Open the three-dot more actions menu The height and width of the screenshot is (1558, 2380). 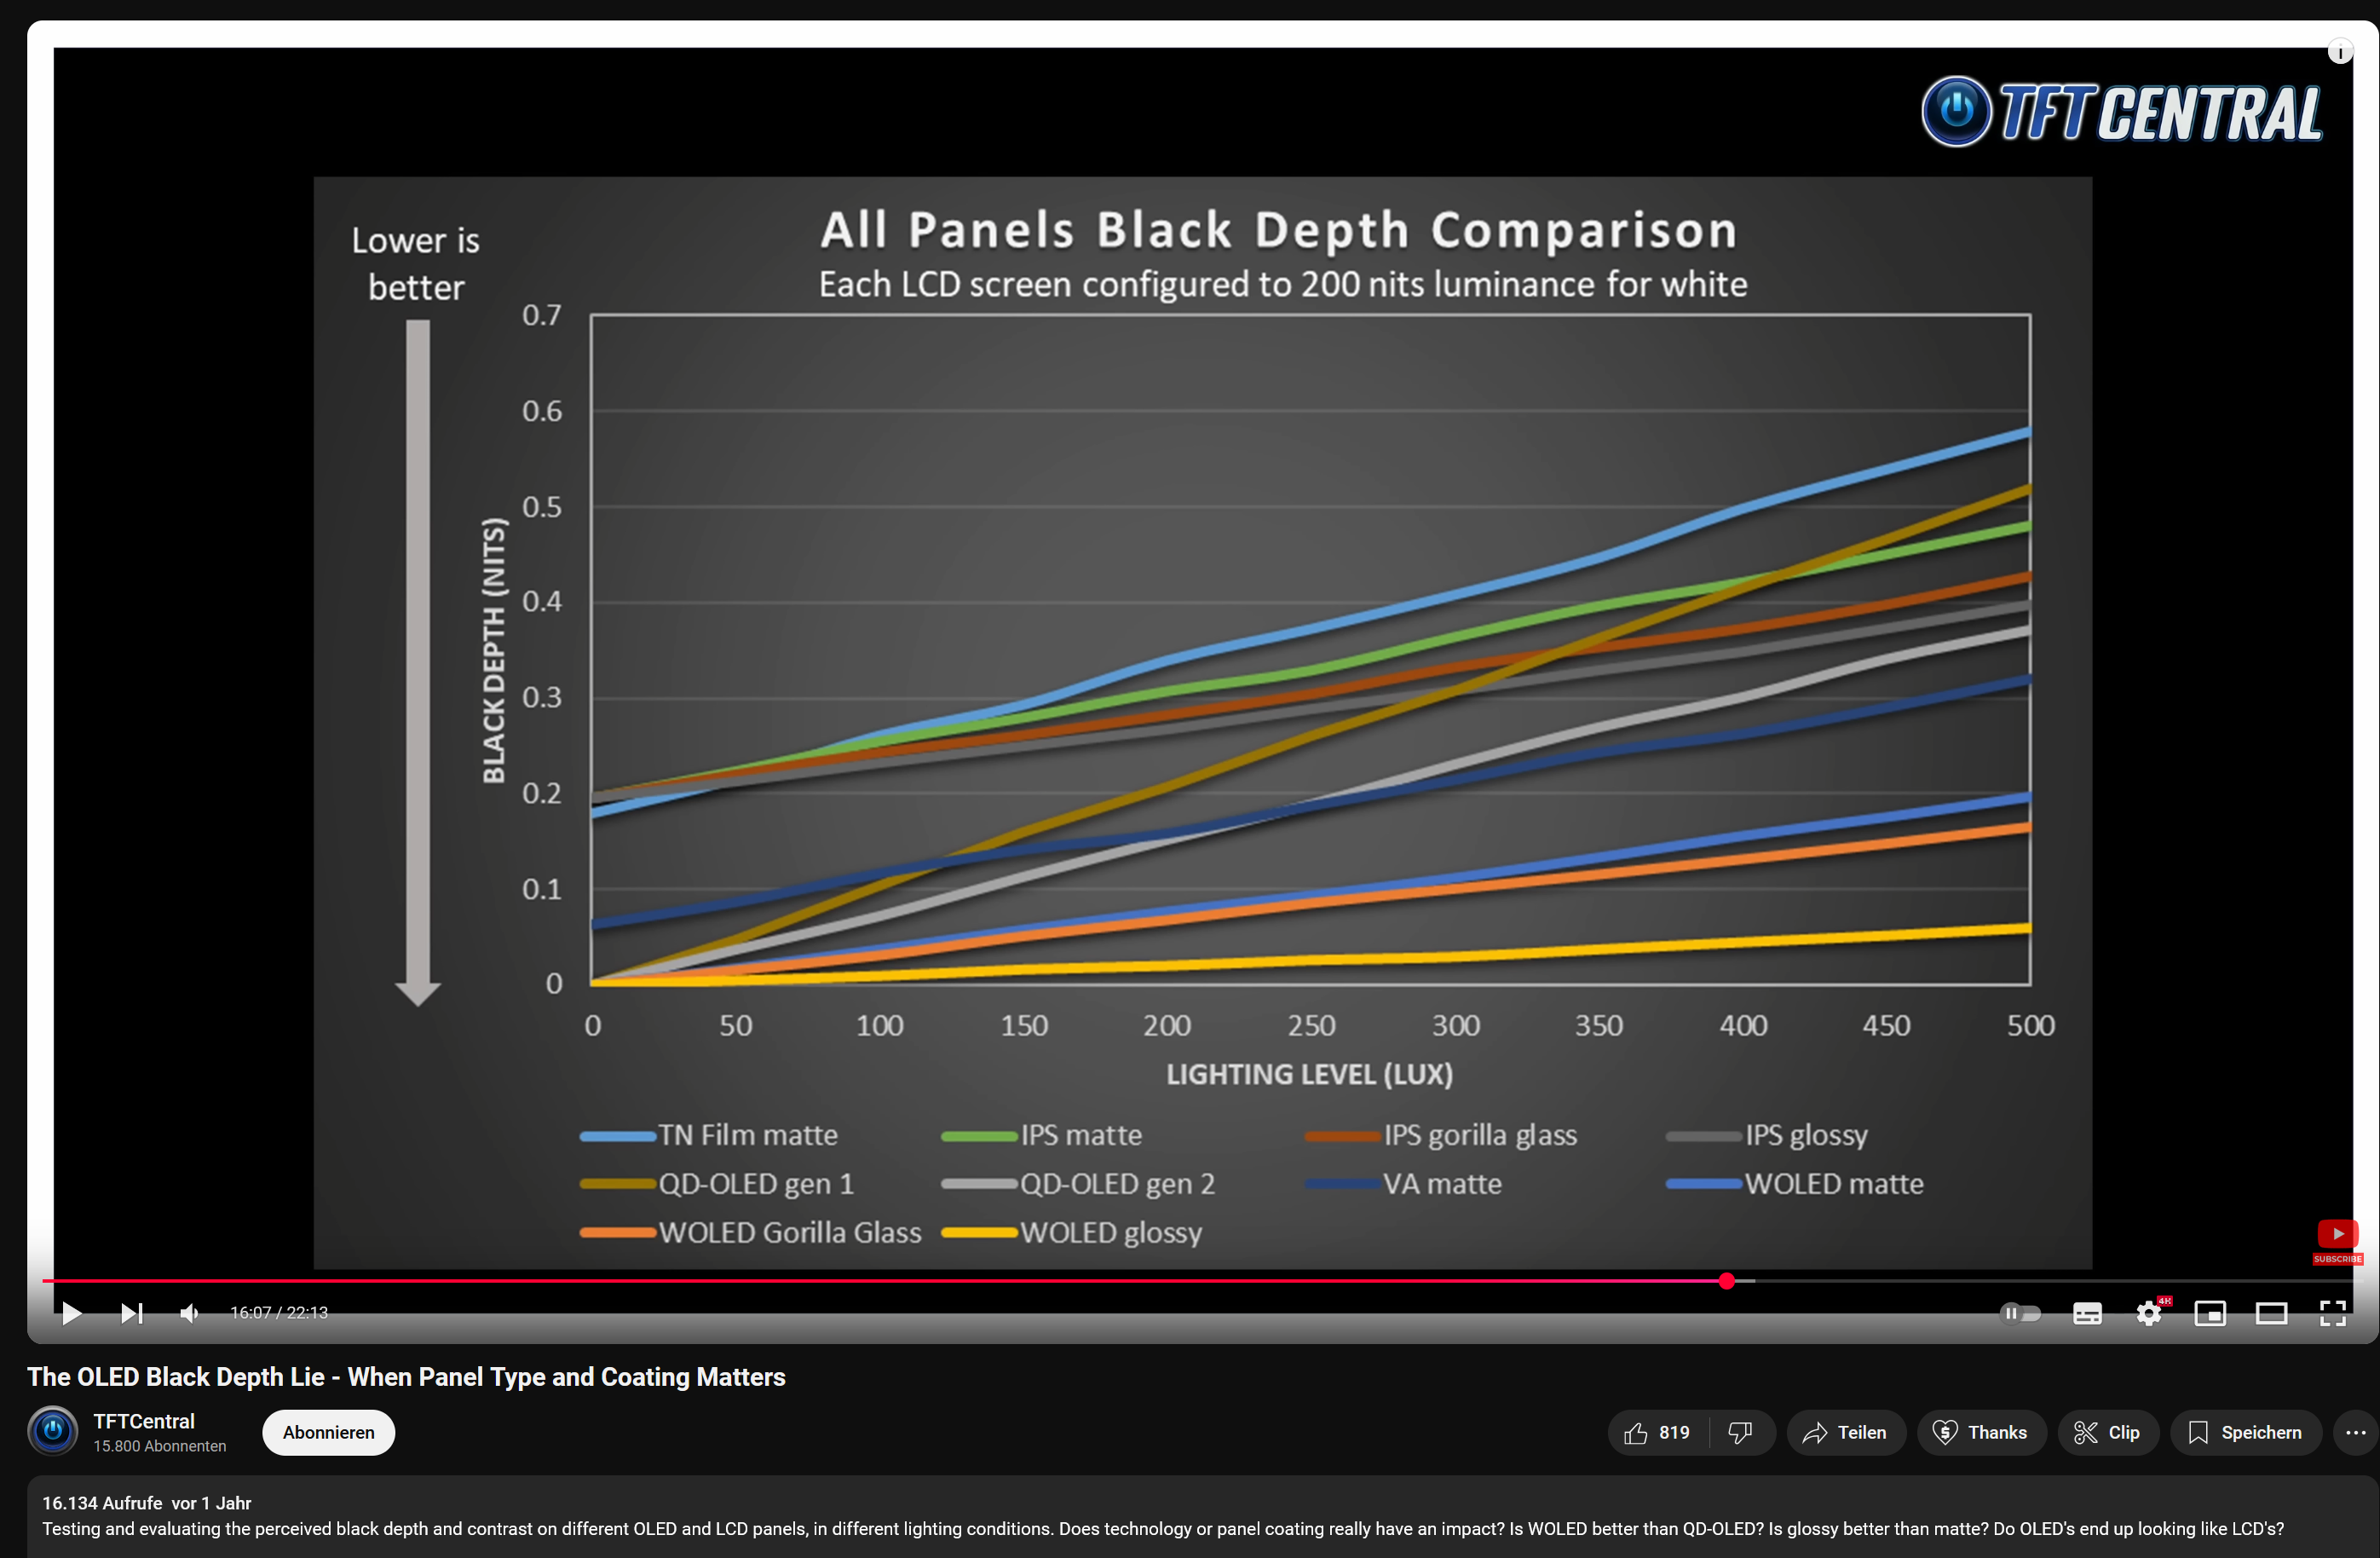(x=2355, y=1433)
